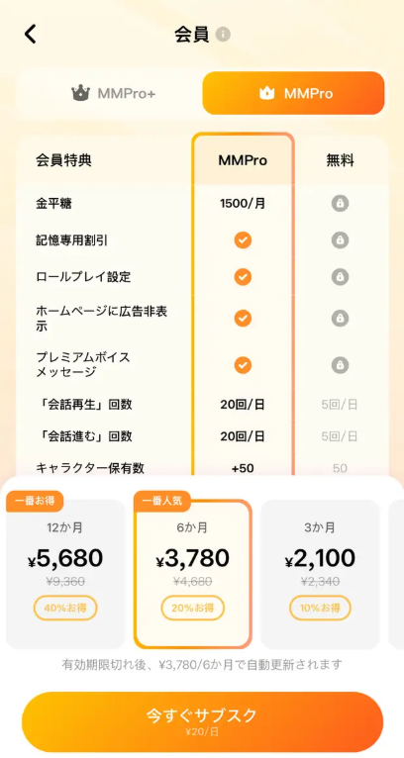Open the info icon next to 会員
The image size is (404, 758).
point(223,35)
